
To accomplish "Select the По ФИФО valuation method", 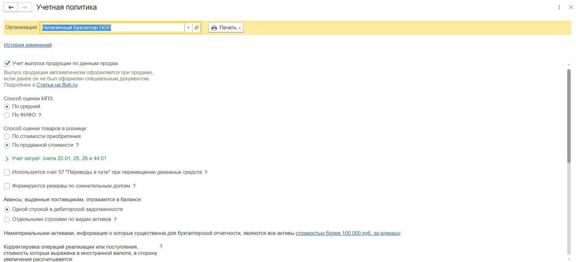I will pos(7,115).
